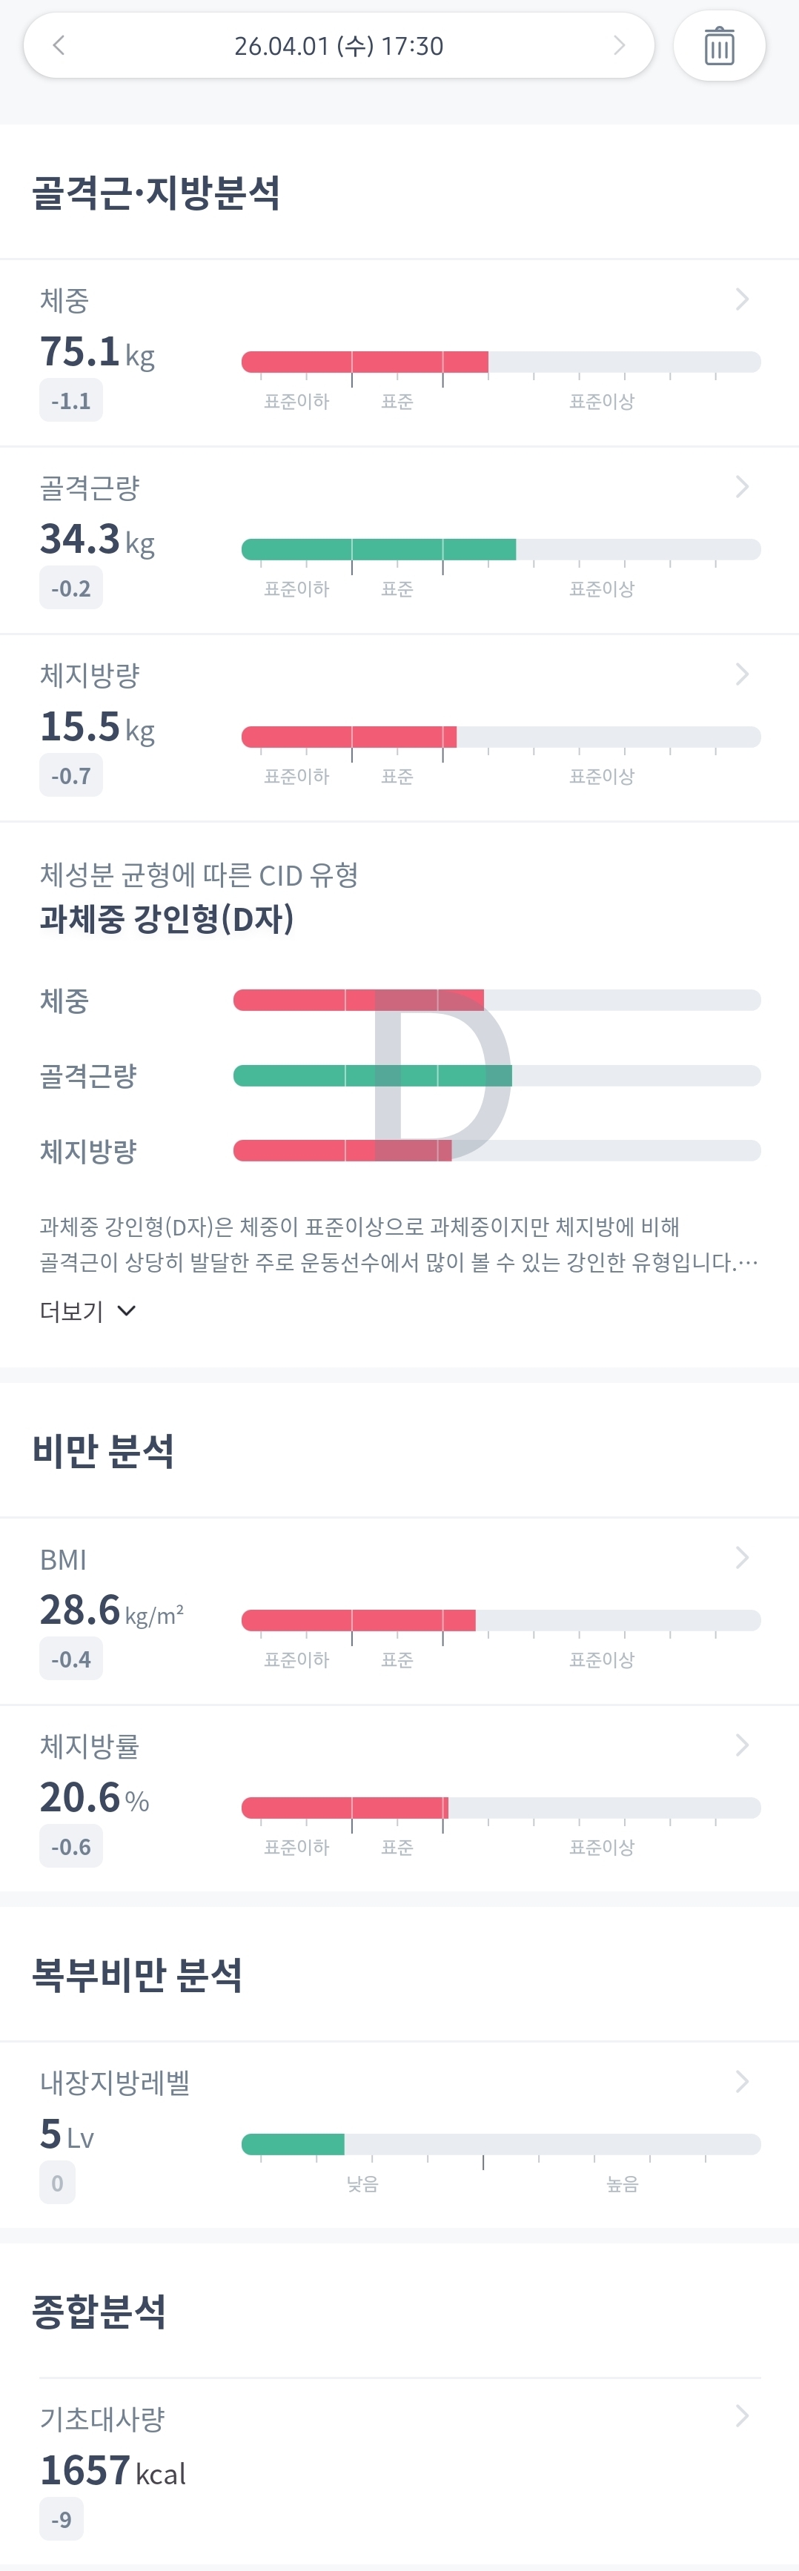Image resolution: width=799 pixels, height=2571 pixels.
Task: Open 체지방량 detail chevron
Action: coord(742,674)
